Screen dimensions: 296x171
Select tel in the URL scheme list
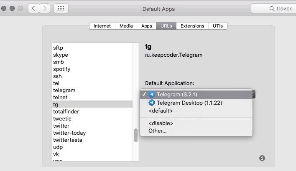coord(92,83)
